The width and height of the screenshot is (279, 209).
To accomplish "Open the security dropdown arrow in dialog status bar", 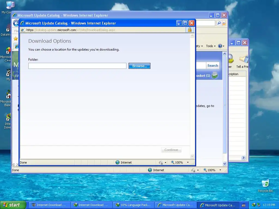I will 165,162.
